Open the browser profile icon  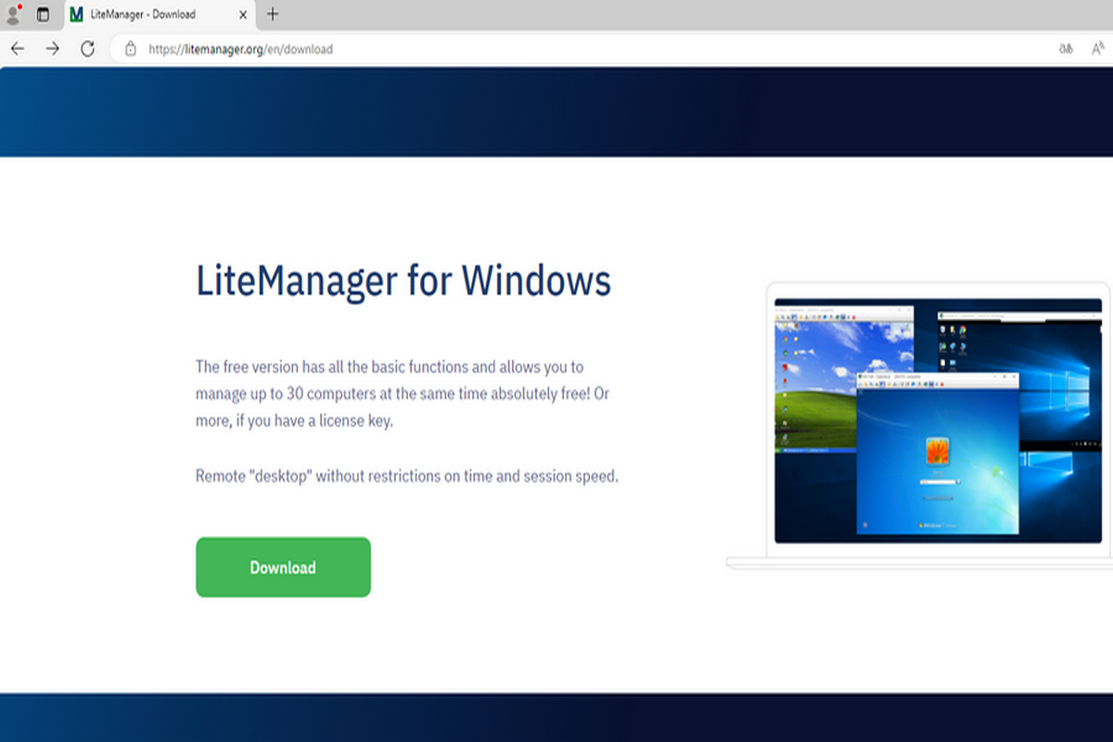coord(14,15)
